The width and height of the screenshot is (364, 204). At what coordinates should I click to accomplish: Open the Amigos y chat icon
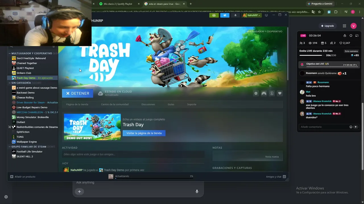284,177
